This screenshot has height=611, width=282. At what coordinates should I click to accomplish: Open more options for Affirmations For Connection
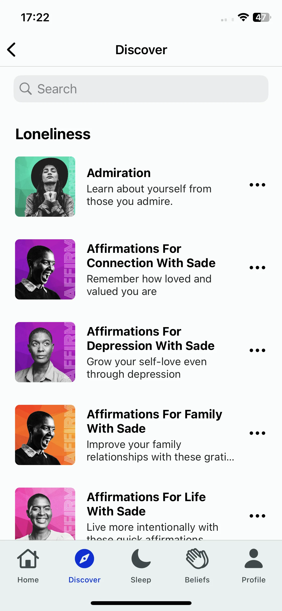point(257,268)
